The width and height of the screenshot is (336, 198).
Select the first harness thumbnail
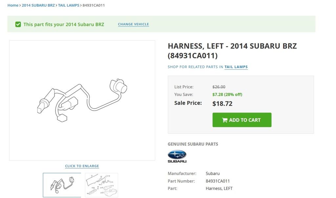[62, 185]
